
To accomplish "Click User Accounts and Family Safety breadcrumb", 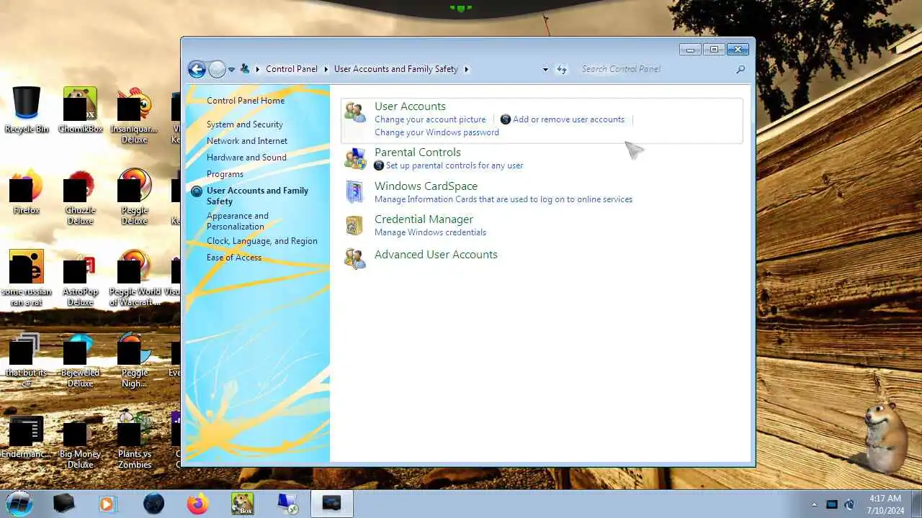I will coord(396,69).
